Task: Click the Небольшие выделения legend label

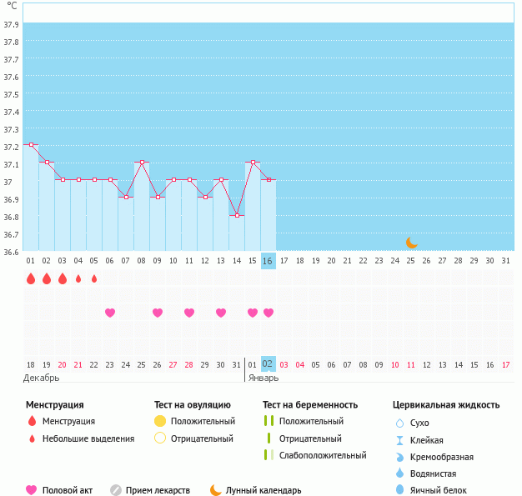Action: 88,438
